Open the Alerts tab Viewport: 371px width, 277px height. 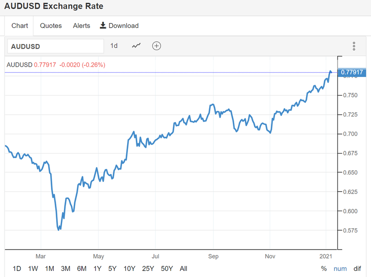[82, 26]
